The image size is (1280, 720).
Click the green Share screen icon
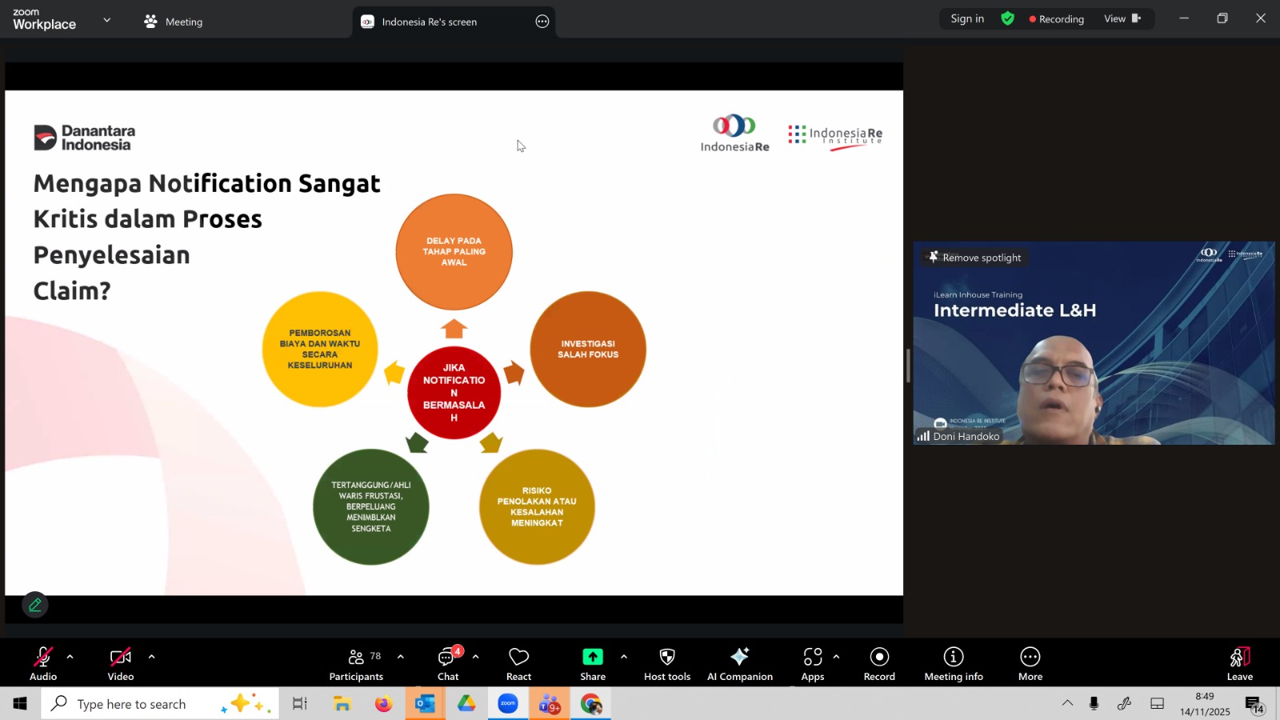(592, 657)
